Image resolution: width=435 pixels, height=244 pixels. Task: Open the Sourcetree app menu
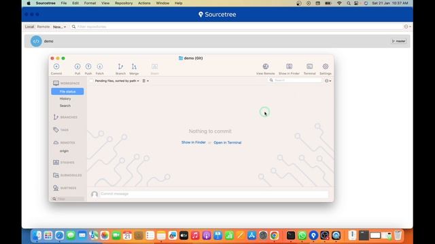(46, 3)
